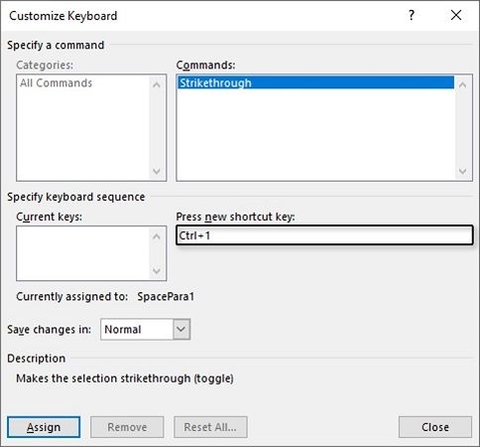Select Strikethrough in Commands list
The image size is (480, 447).
[x=315, y=82]
